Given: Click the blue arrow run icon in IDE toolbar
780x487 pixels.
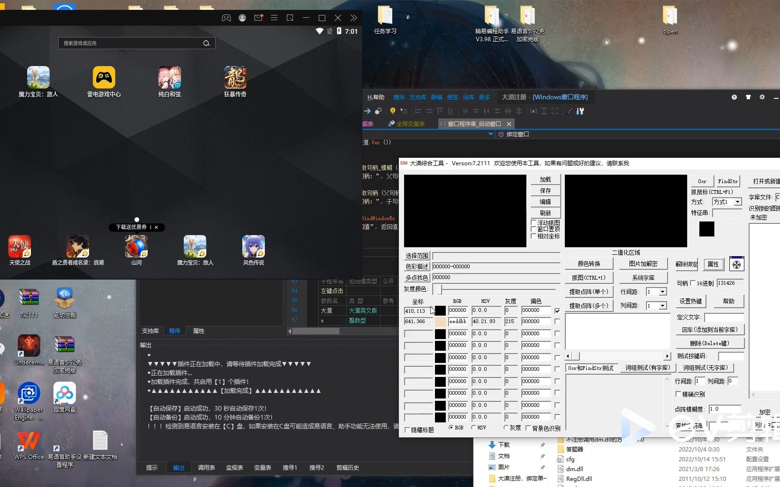Looking at the screenshot, I should (367, 111).
